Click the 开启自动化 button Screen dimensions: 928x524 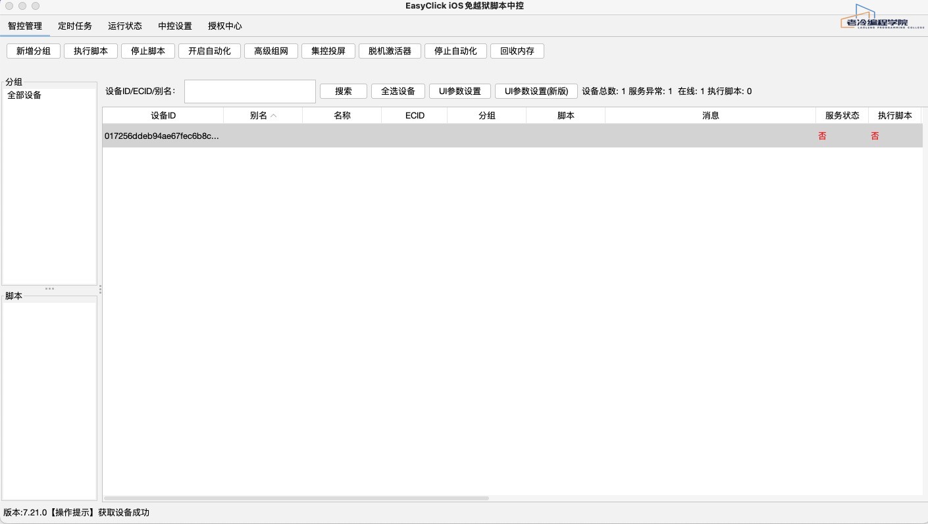pos(209,51)
